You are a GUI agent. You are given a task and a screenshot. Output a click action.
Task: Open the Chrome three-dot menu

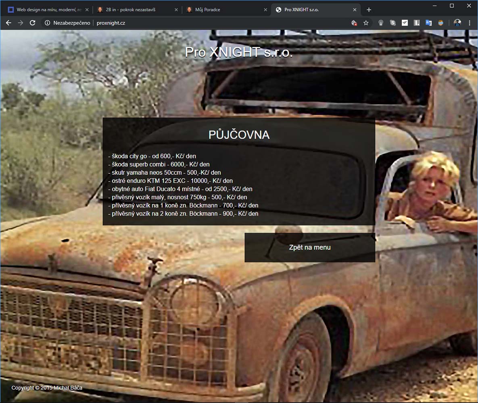(x=470, y=23)
